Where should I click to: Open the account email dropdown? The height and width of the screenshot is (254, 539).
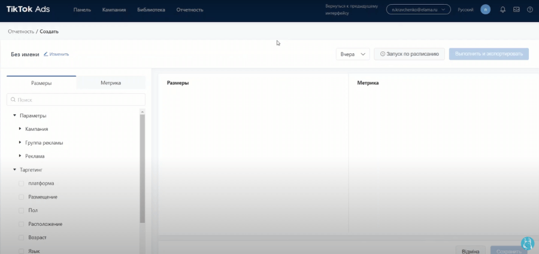(418, 10)
